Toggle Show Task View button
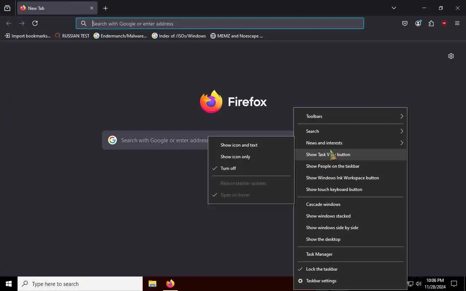 click(351, 155)
